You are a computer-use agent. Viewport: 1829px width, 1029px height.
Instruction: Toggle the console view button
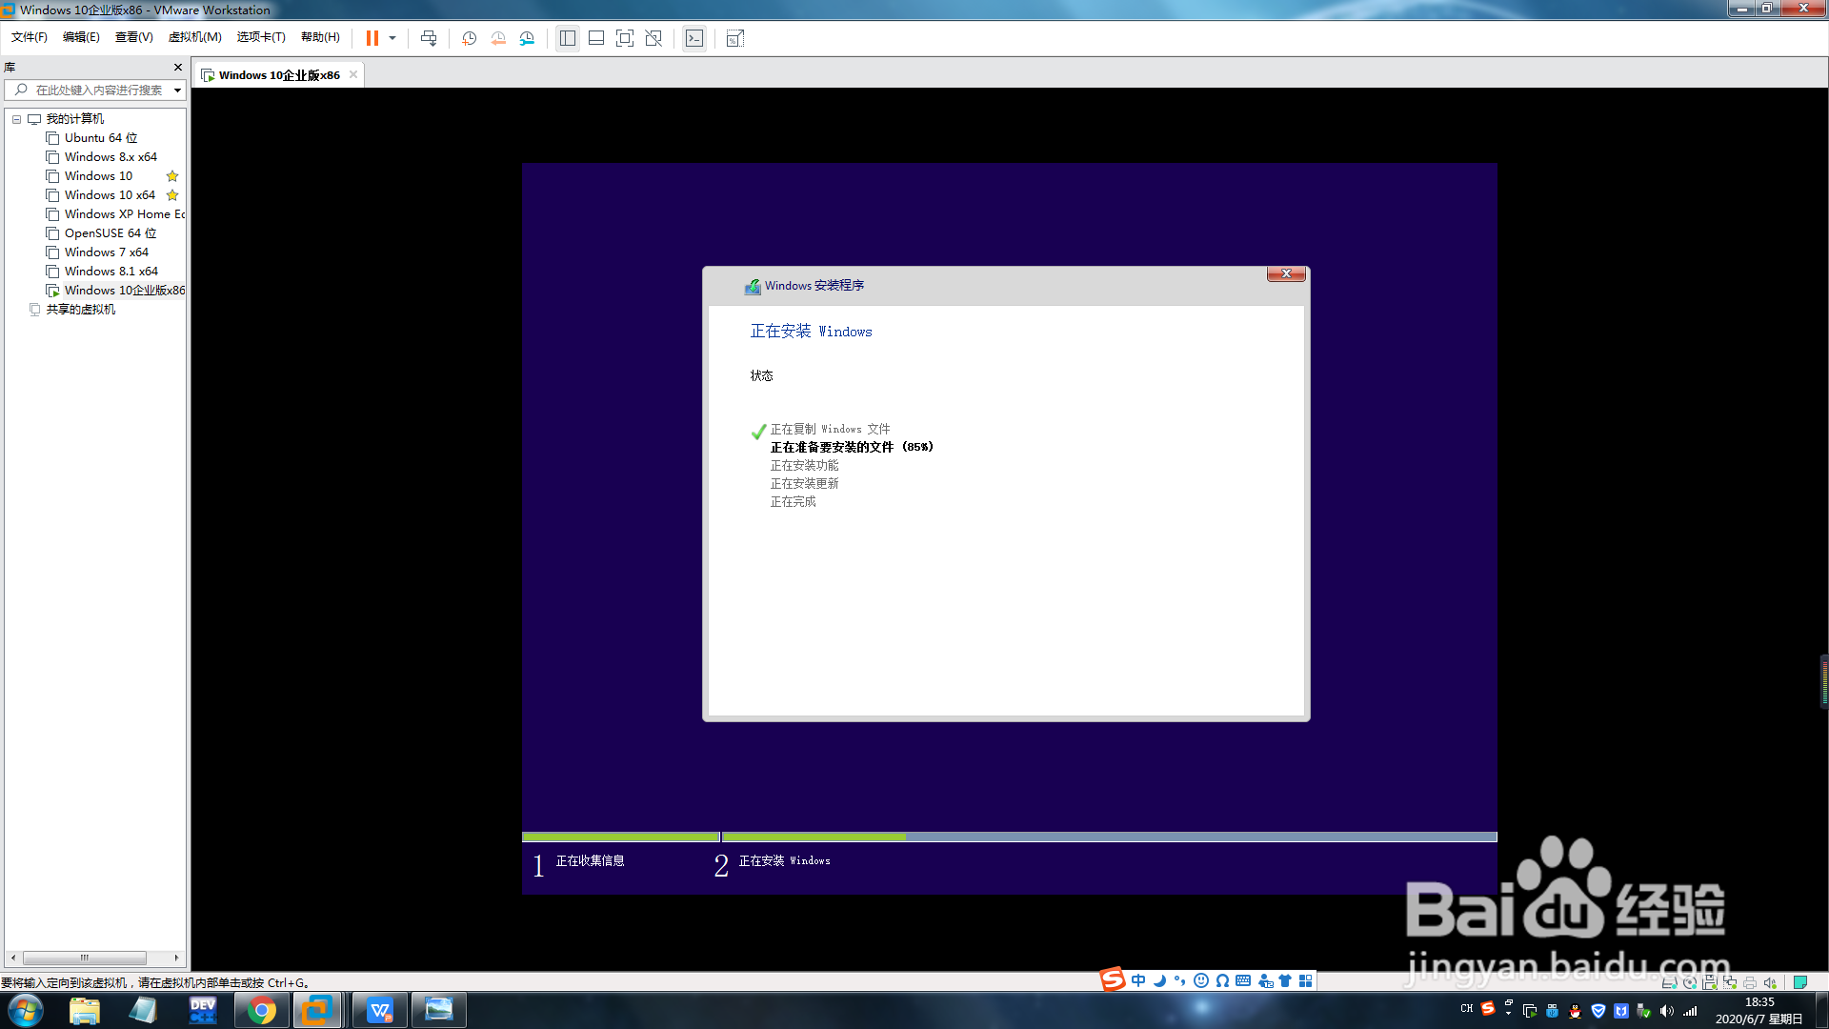pyautogui.click(x=694, y=38)
